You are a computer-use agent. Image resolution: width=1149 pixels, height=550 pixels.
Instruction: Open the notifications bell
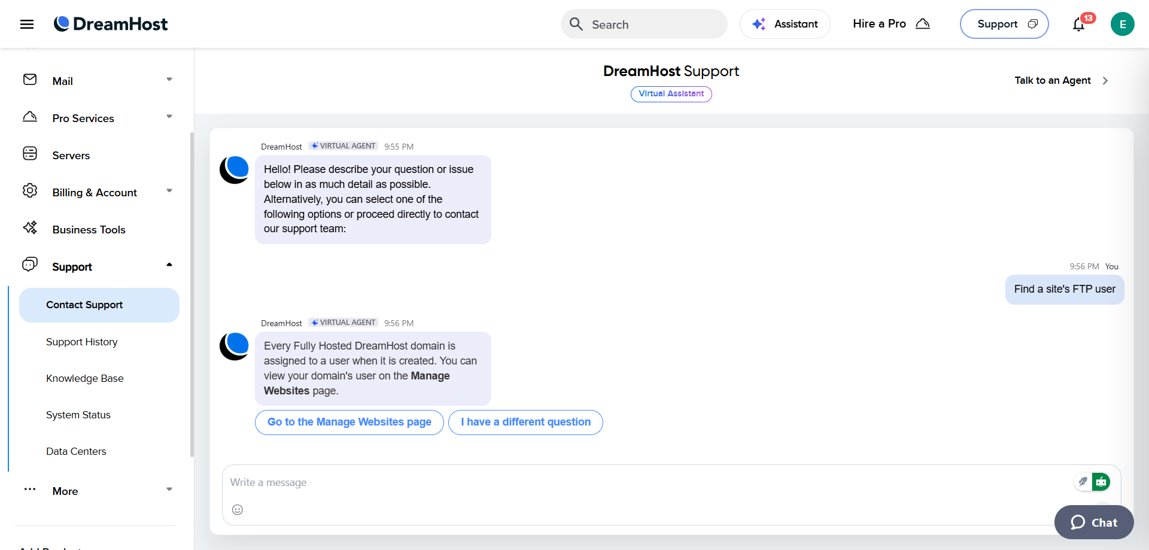[x=1079, y=25]
